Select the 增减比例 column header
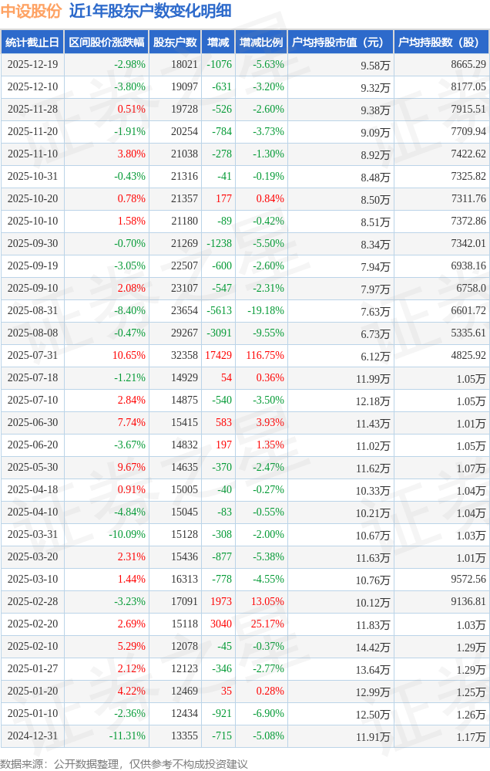This screenshot has width=490, height=771. (x=261, y=42)
